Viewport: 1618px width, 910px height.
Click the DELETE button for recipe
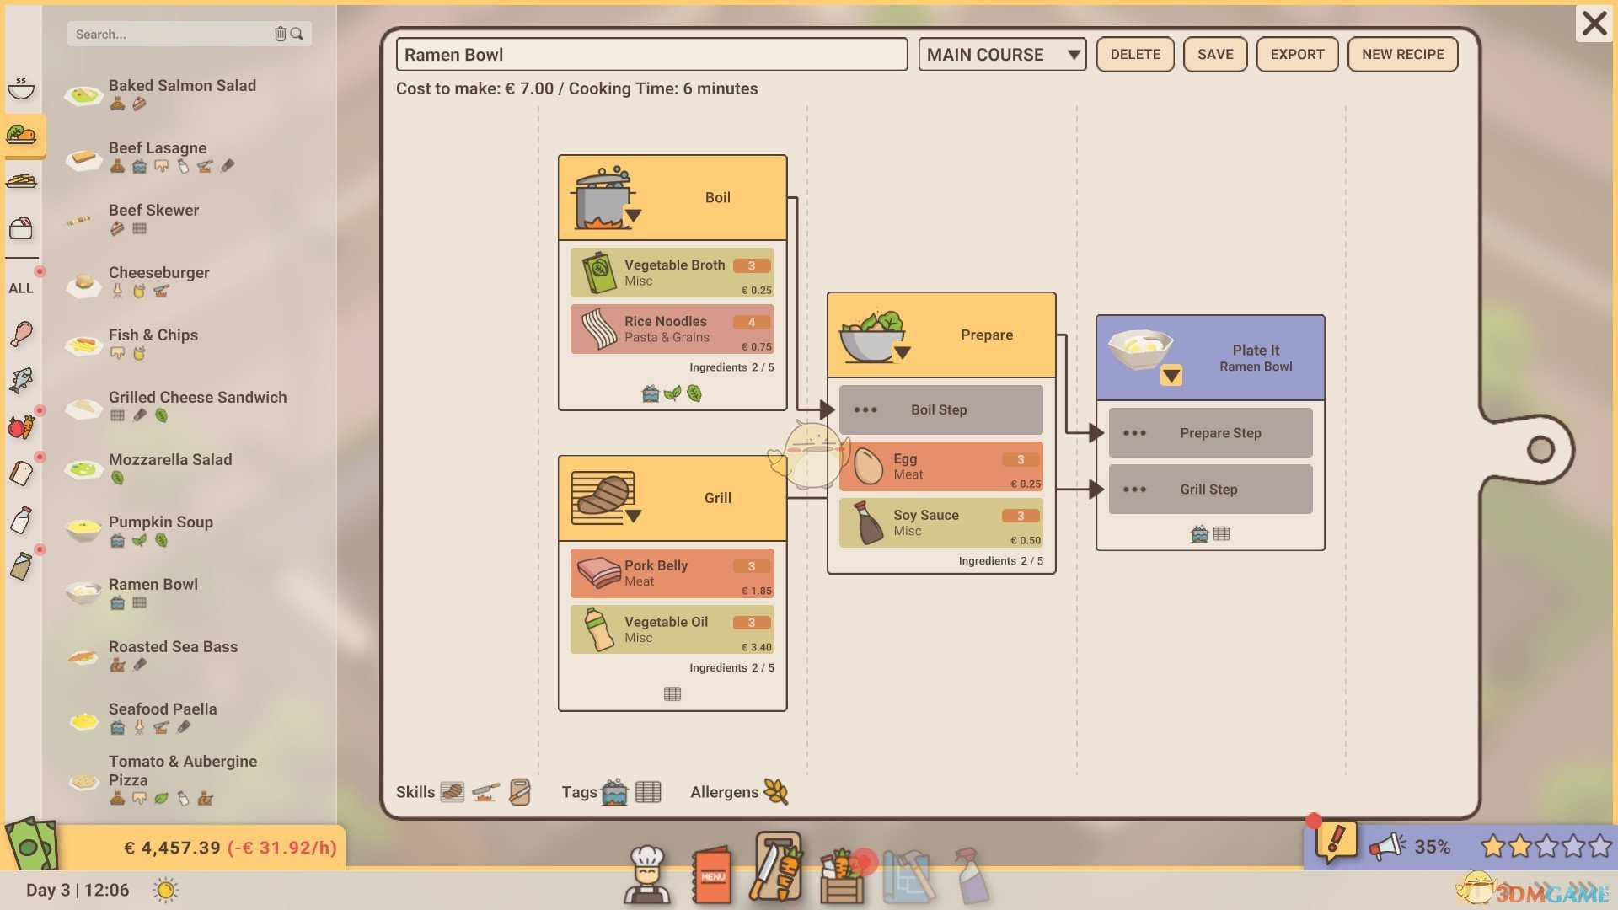1134,52
